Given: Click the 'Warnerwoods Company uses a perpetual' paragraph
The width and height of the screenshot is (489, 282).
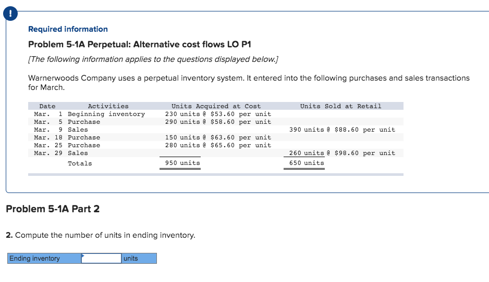Looking at the screenshot, I should [x=249, y=83].
